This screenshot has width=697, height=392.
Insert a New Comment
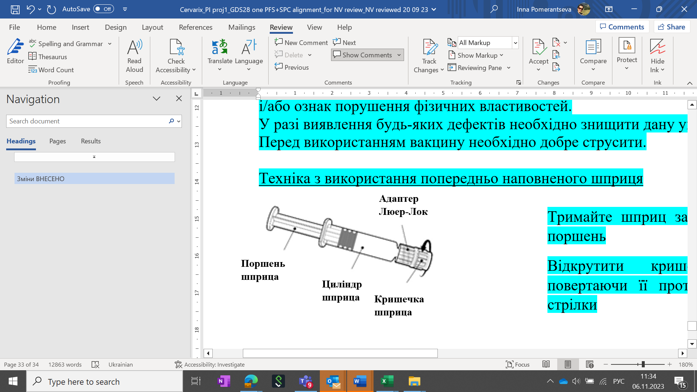click(301, 42)
